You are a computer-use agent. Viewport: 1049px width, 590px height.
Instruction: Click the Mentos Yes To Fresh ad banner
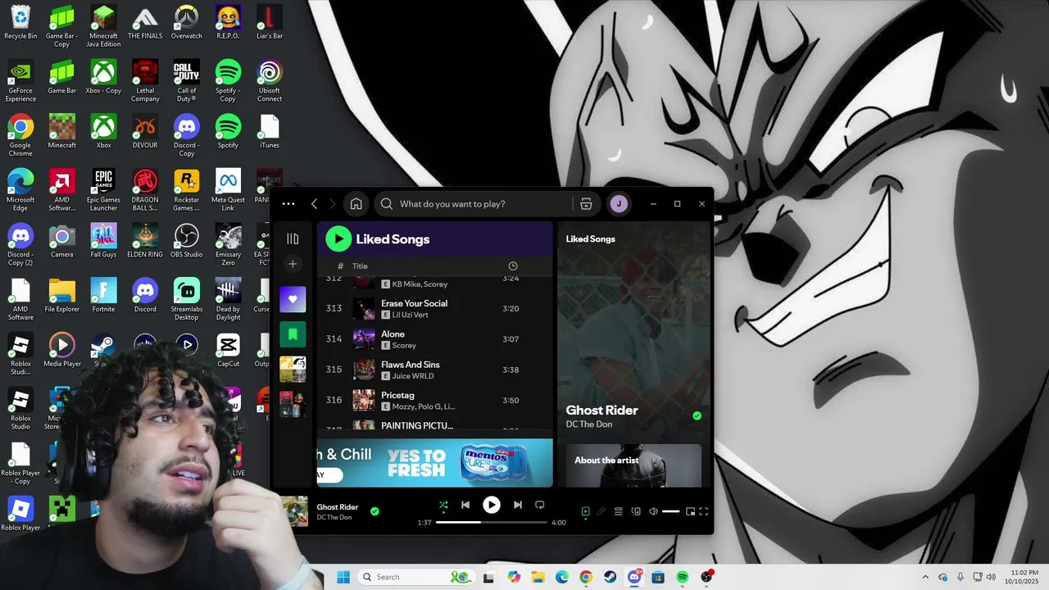(435, 463)
